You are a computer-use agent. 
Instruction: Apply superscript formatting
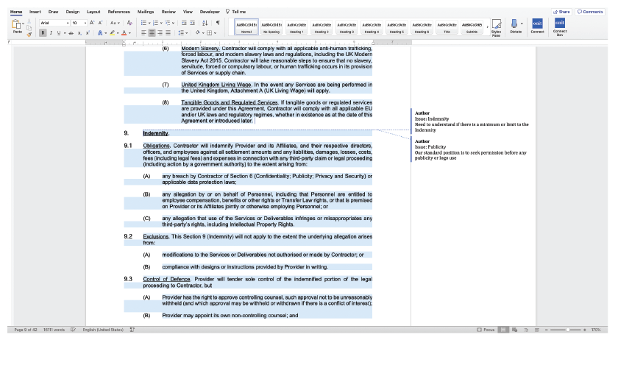[x=88, y=33]
